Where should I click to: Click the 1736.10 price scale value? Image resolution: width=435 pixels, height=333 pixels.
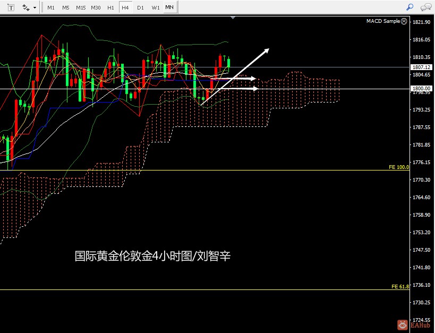coord(421,285)
